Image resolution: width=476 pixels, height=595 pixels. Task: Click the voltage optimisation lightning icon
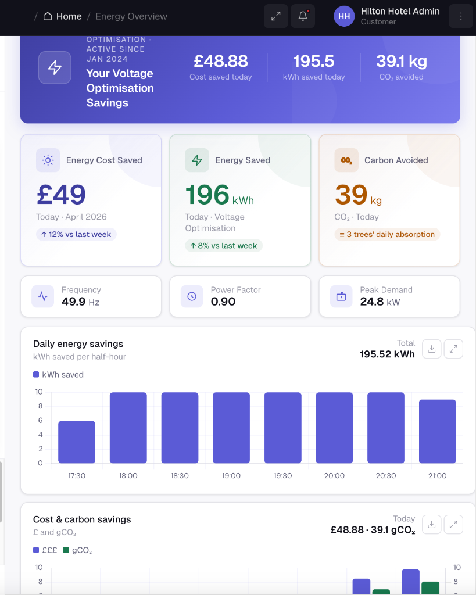click(55, 67)
